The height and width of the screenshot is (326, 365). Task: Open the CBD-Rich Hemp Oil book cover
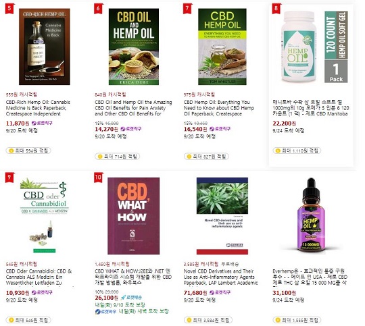(44, 47)
